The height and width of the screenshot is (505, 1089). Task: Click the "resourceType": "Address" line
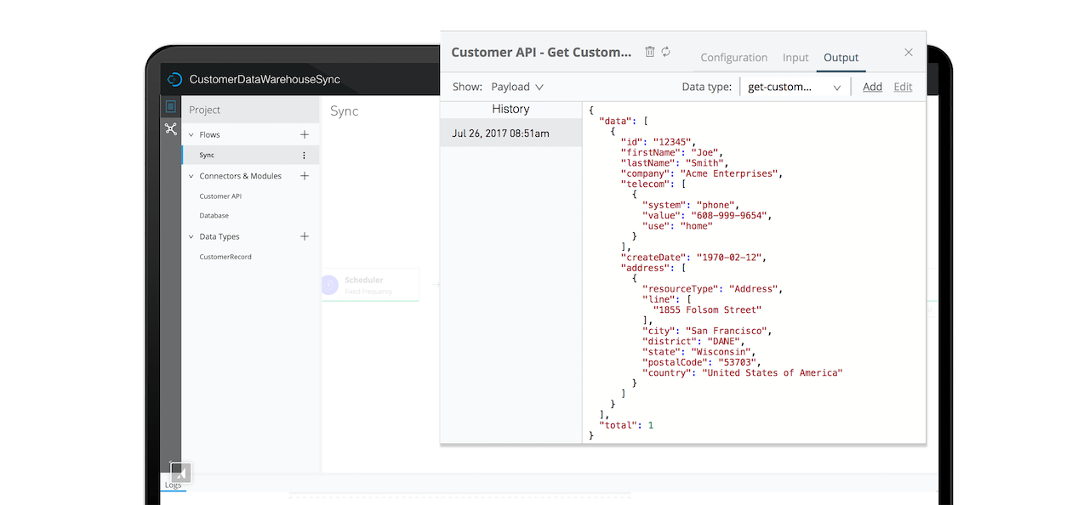pyautogui.click(x=712, y=289)
